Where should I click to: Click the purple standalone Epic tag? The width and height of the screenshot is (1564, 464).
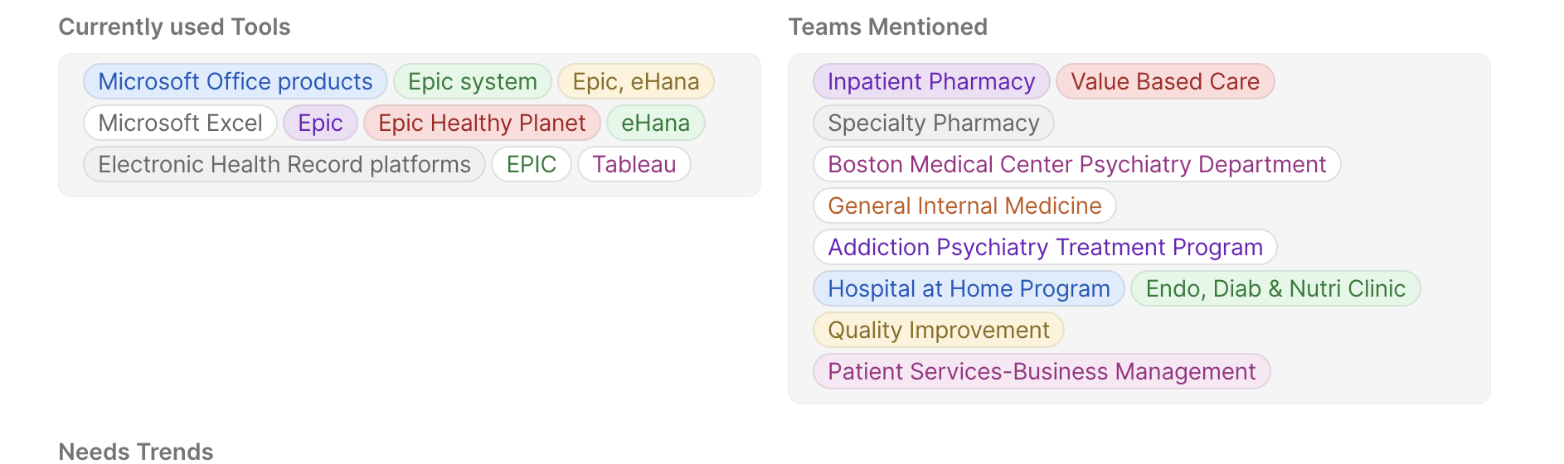[320, 123]
